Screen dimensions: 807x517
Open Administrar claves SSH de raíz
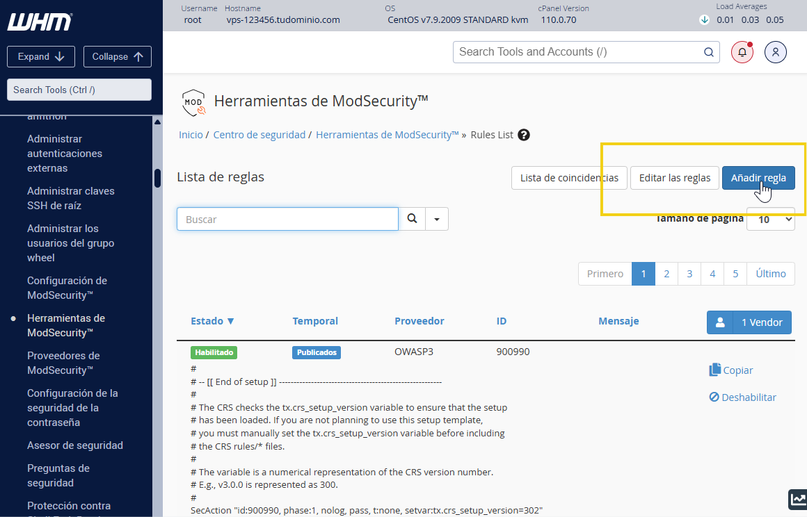pos(71,198)
